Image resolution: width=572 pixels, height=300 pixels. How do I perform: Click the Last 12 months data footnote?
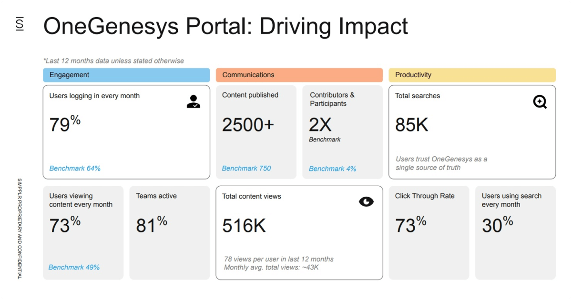tap(113, 61)
